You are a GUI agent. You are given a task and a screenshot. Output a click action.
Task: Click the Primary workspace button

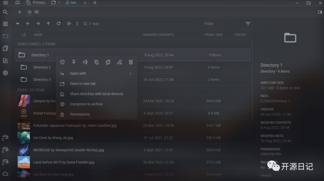point(35,2)
